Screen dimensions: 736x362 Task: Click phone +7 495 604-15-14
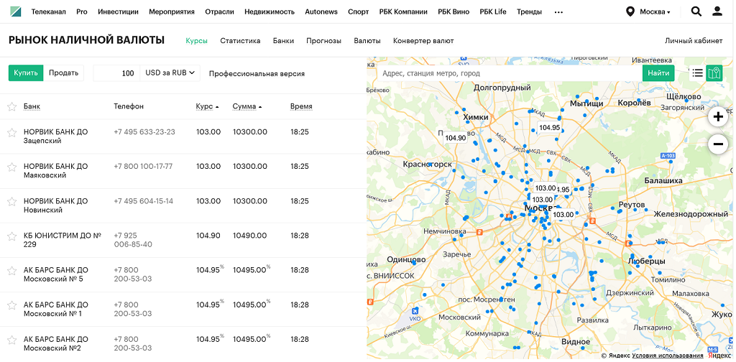tap(143, 201)
